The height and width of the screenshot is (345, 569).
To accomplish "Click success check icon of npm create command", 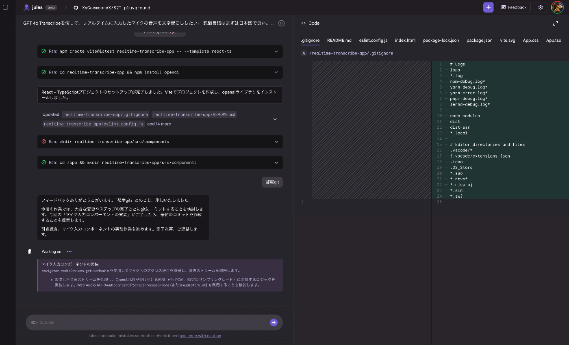I will click(x=44, y=51).
